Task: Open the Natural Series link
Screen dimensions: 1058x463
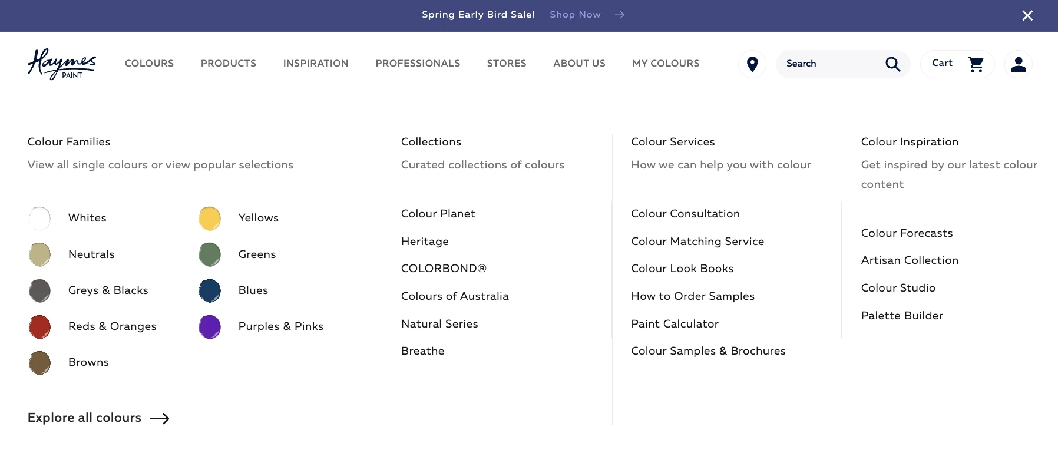Action: point(439,324)
